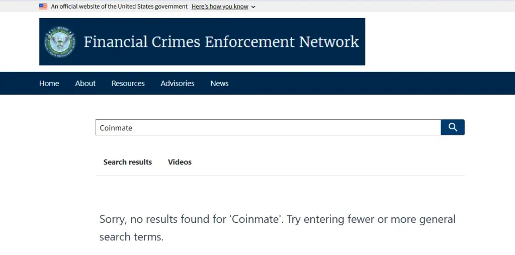Screen dimensions: 515x255
Task: Open the Resources navigation menu
Action: click(x=128, y=83)
